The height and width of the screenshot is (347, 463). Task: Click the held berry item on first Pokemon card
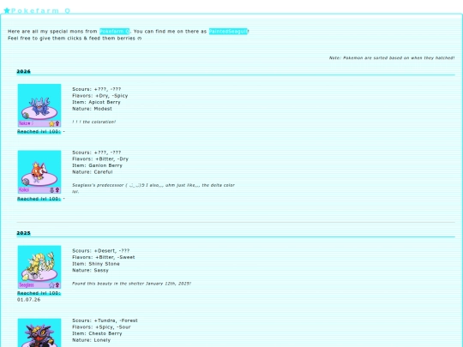(x=26, y=116)
